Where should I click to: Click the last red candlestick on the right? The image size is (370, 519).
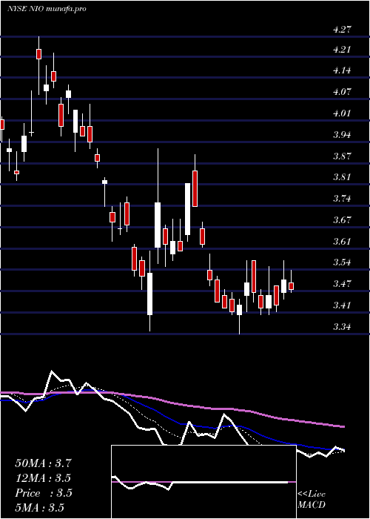pos(291,286)
